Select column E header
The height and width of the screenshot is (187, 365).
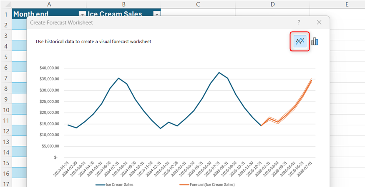pyautogui.click(x=347, y=4)
